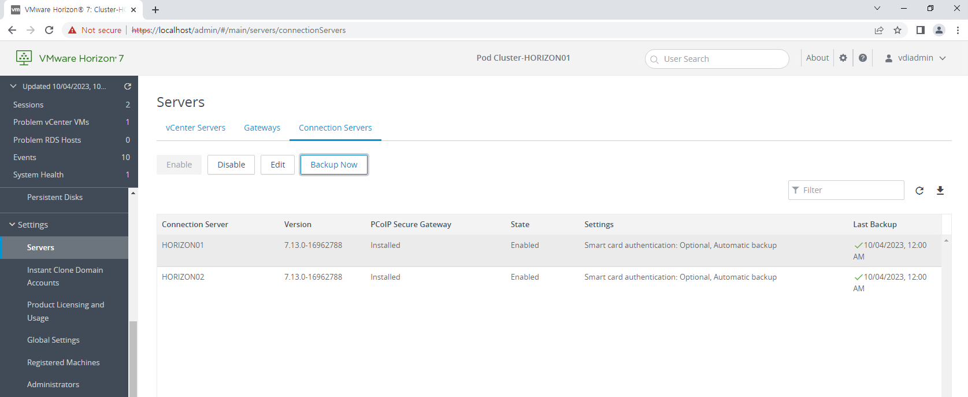The image size is (968, 397).
Task: Download the servers list export icon
Action: (x=940, y=190)
